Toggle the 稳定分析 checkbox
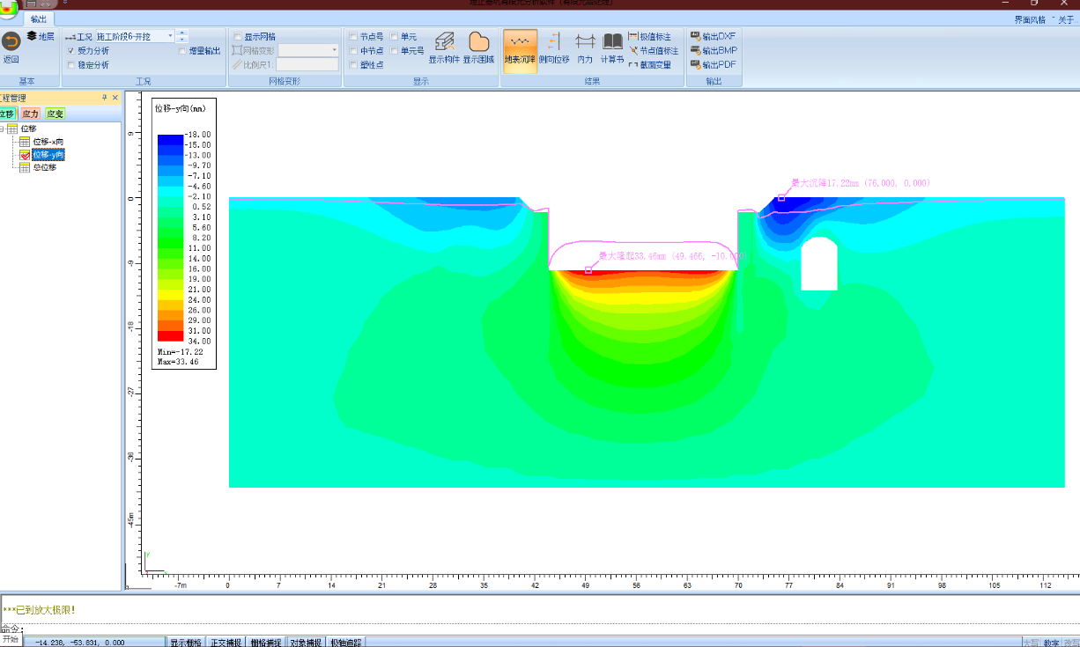1080x647 pixels. click(x=71, y=65)
